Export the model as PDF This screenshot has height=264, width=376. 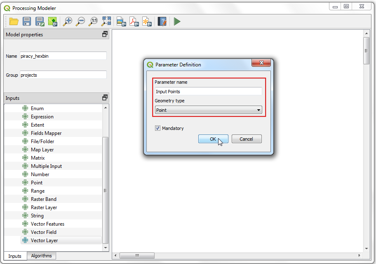134,21
